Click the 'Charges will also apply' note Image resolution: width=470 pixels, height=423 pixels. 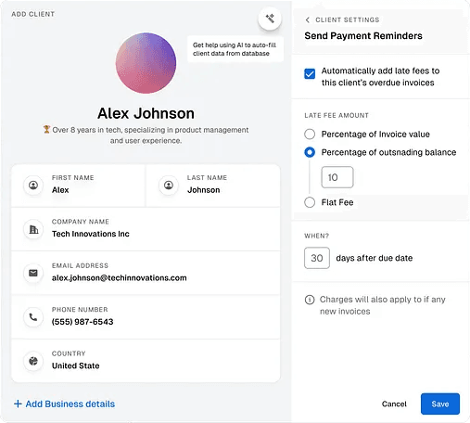click(x=383, y=305)
